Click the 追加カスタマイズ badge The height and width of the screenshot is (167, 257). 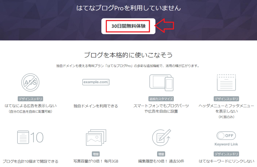click(161, 99)
